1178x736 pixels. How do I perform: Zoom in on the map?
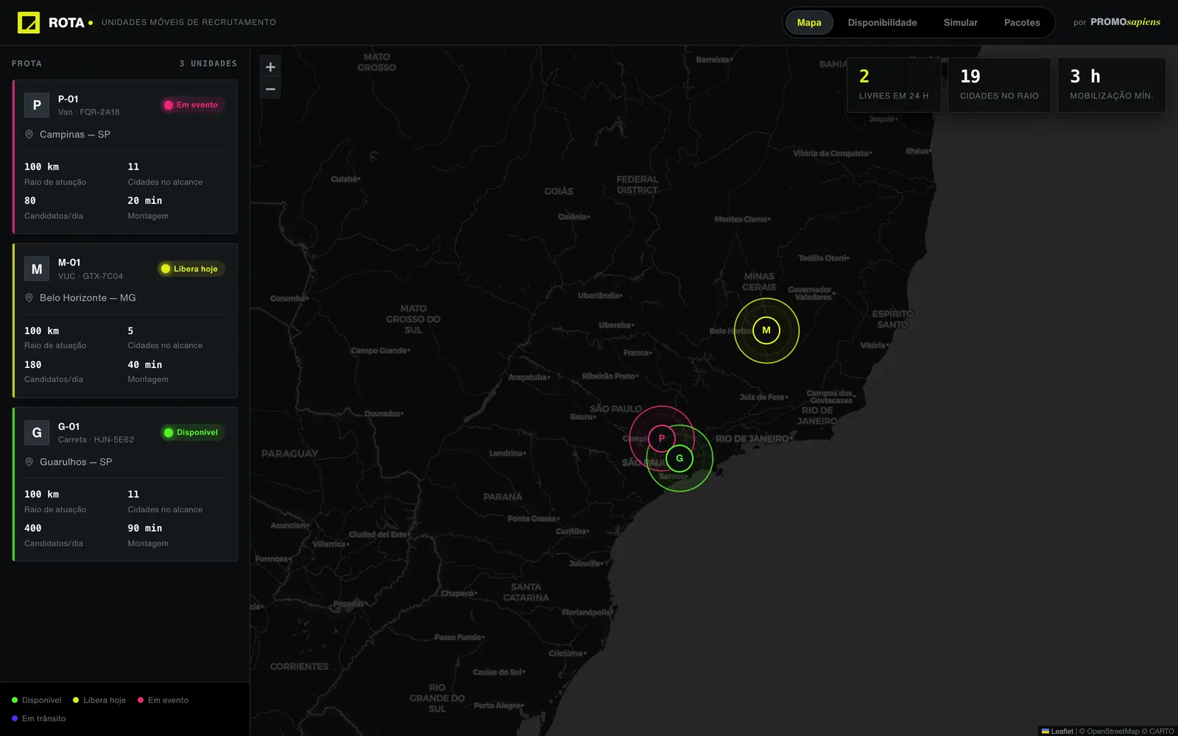270,67
